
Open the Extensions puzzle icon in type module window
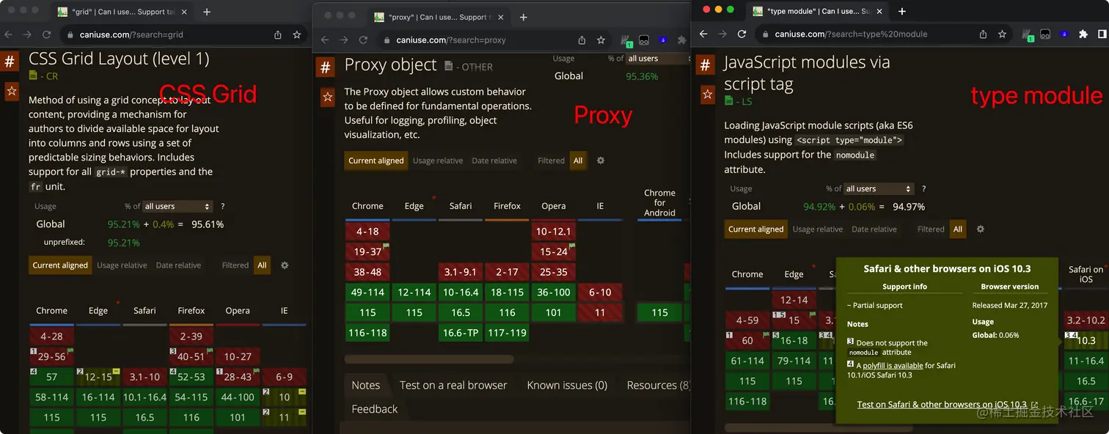pyautogui.click(x=1083, y=34)
